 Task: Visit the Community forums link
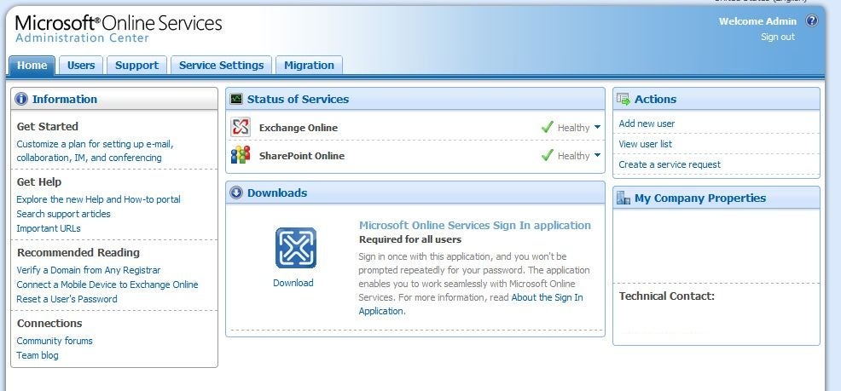pos(55,341)
